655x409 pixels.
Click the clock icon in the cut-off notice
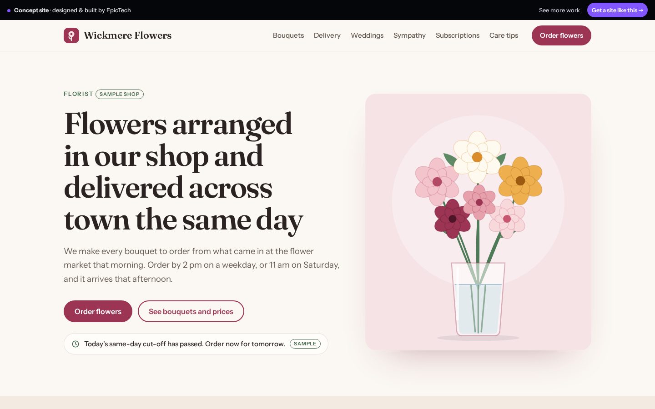click(x=76, y=344)
